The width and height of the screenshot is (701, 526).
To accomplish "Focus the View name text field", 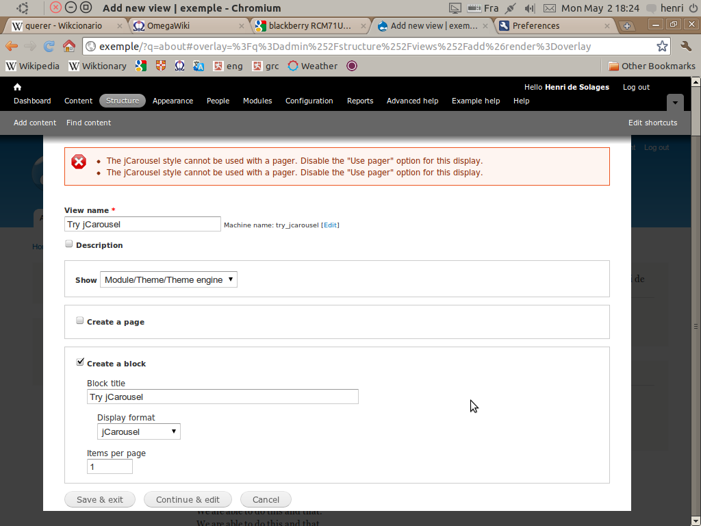I will coord(142,224).
